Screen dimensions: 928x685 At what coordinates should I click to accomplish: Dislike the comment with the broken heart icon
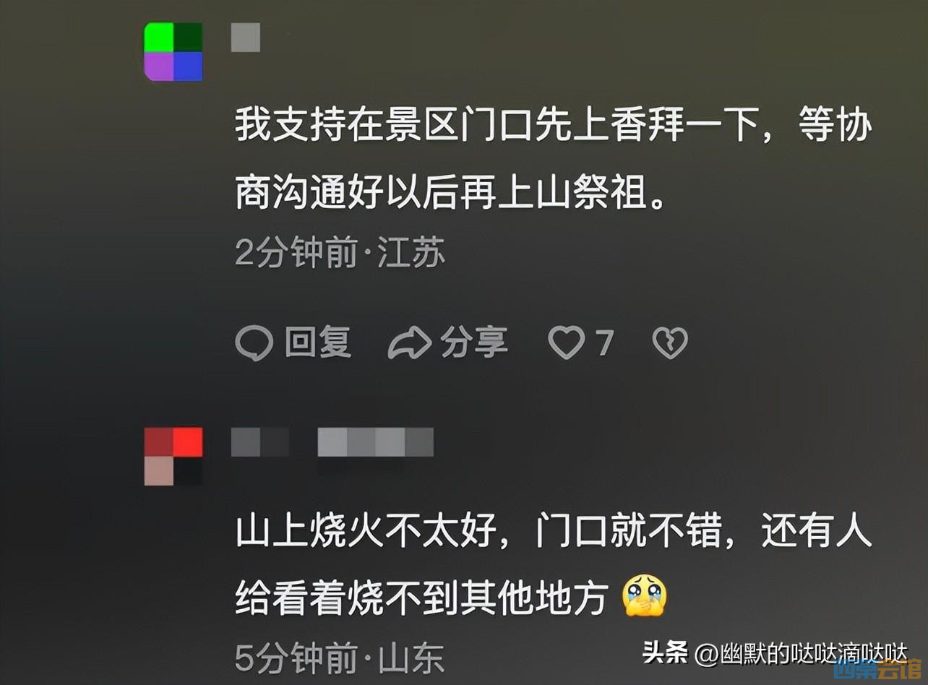click(670, 344)
